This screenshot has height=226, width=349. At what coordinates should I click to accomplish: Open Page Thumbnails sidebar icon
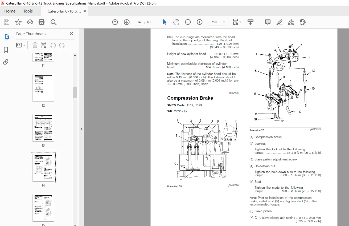click(6, 38)
